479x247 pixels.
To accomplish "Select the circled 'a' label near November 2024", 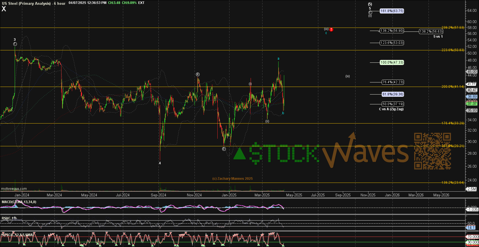I will (x=198, y=74).
